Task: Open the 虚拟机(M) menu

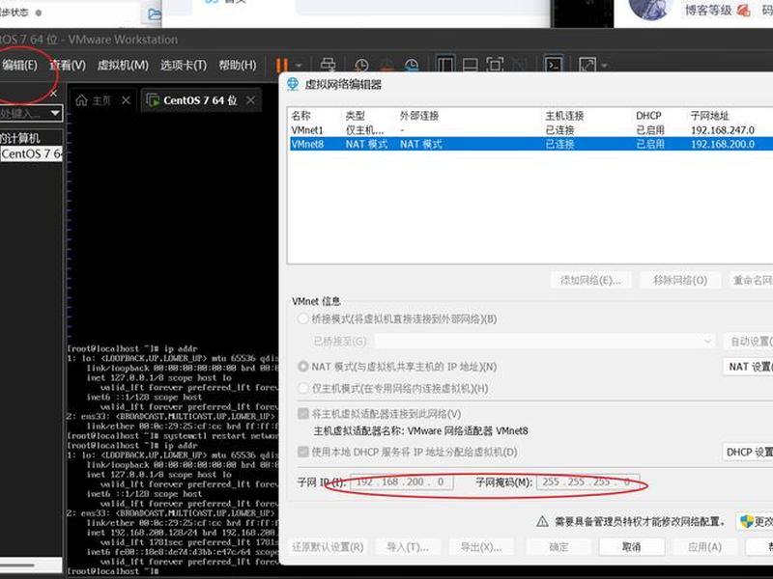Action: click(x=123, y=65)
